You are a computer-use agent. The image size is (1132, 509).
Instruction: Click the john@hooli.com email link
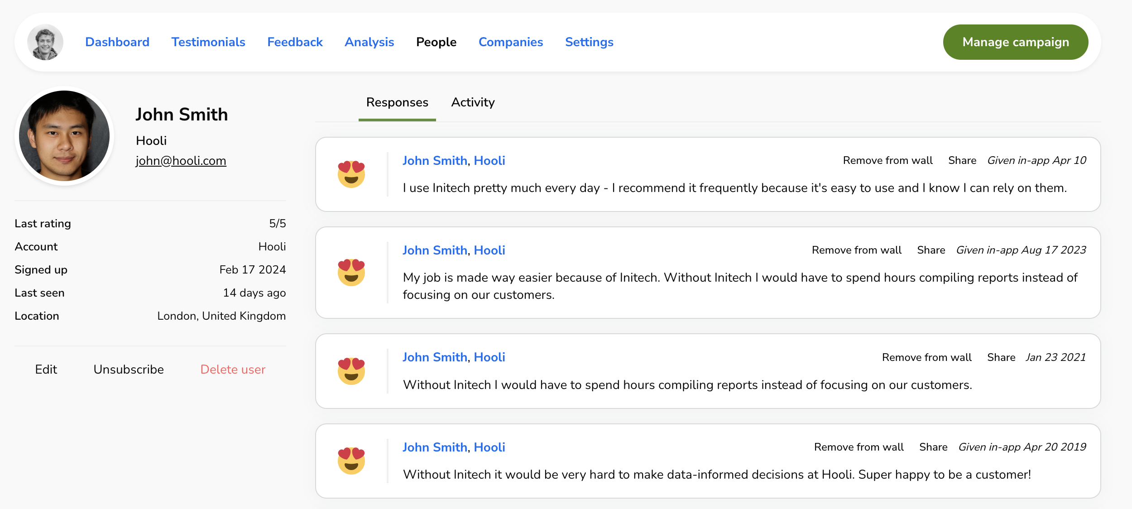(181, 161)
